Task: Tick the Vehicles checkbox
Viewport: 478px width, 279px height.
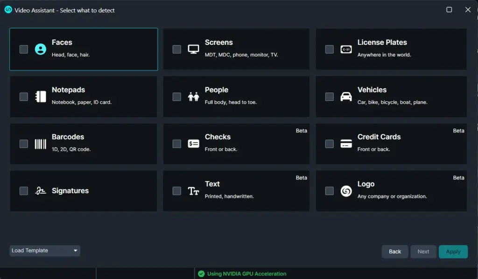Action: [x=330, y=97]
